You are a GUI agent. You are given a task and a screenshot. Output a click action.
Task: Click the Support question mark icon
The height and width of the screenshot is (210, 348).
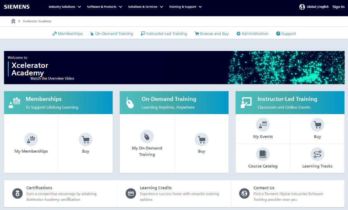pyautogui.click(x=278, y=34)
